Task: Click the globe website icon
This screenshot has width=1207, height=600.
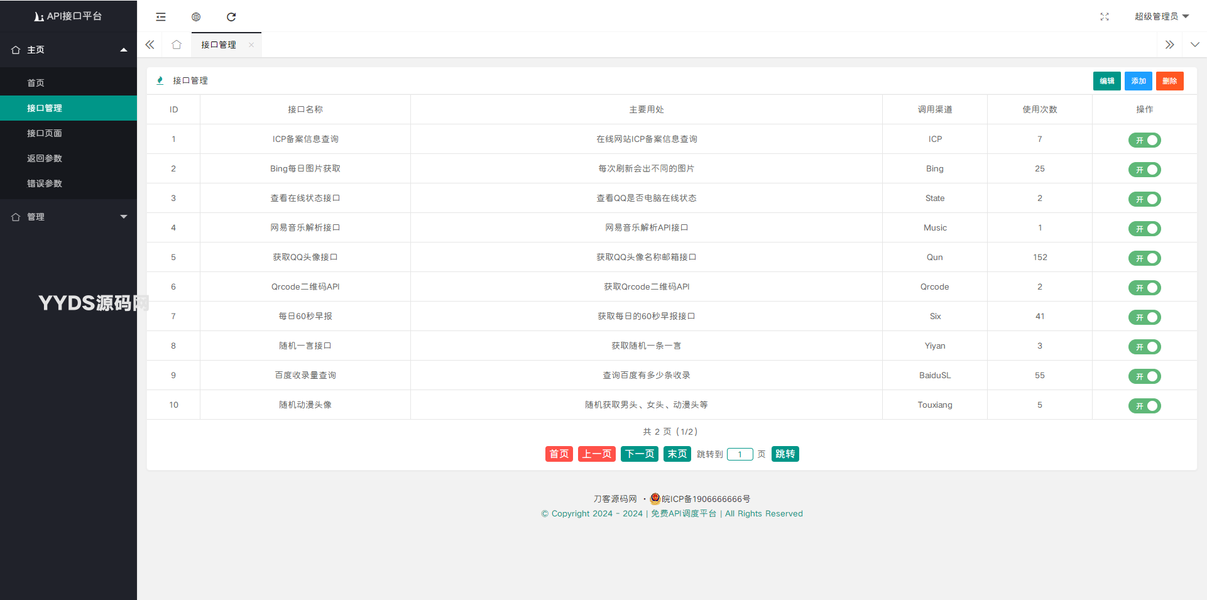Action: click(196, 17)
